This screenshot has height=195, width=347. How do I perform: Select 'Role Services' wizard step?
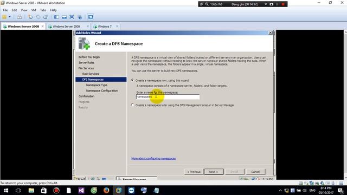tap(91, 74)
